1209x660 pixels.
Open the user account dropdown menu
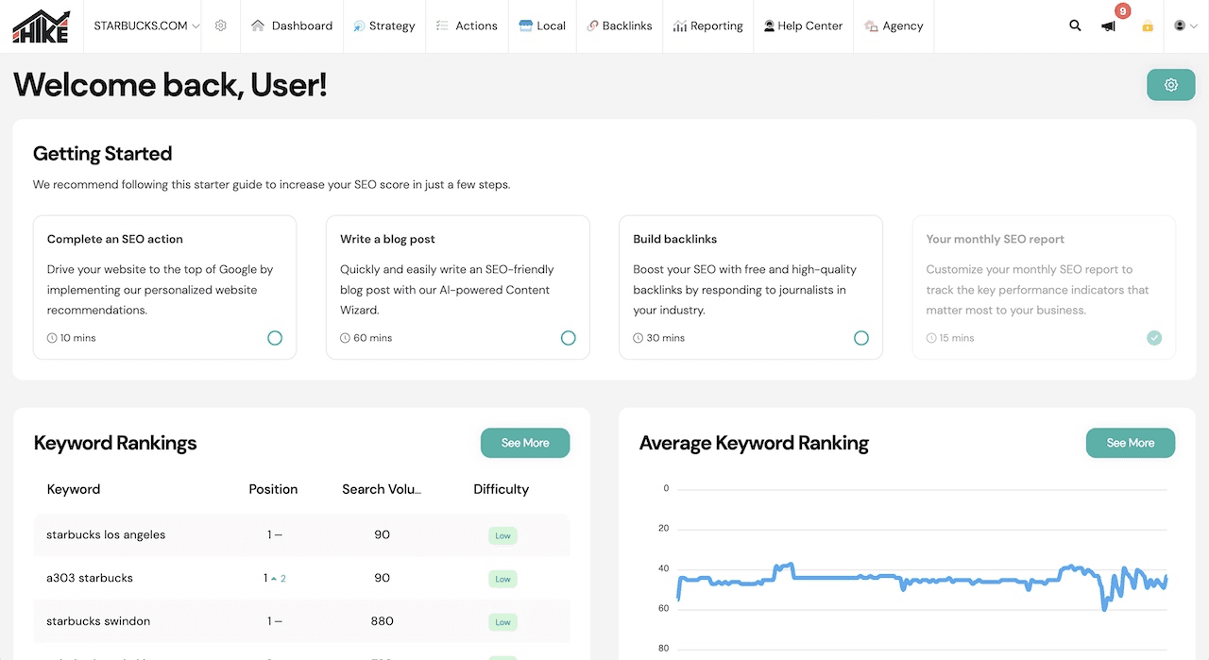[x=1185, y=26]
